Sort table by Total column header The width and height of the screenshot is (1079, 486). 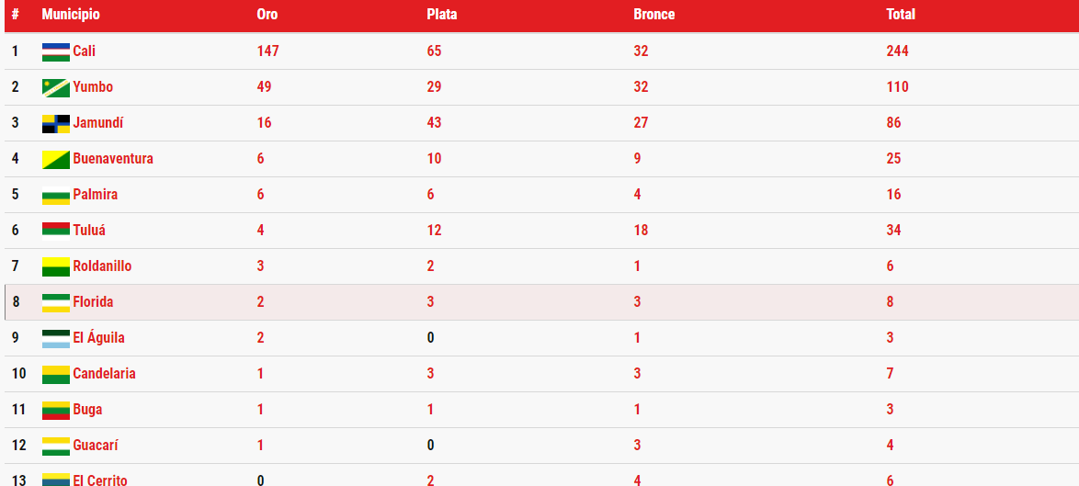click(901, 15)
